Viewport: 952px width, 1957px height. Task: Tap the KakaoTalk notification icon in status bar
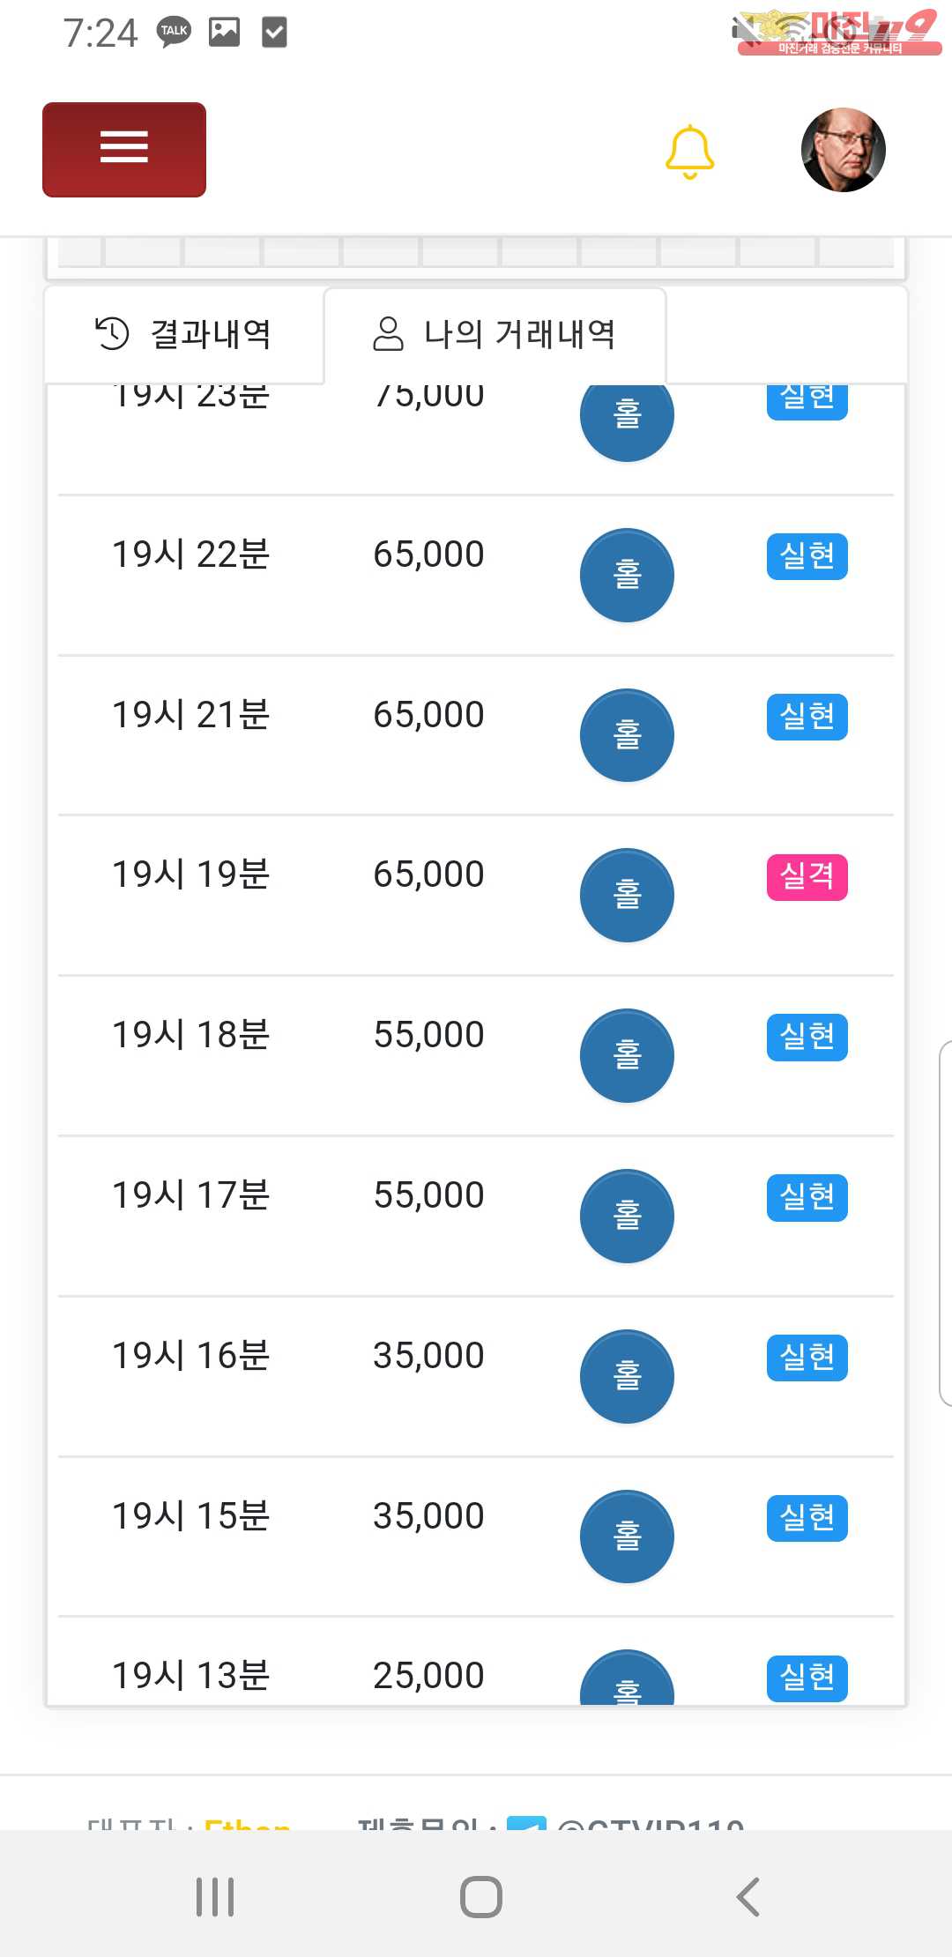174,32
